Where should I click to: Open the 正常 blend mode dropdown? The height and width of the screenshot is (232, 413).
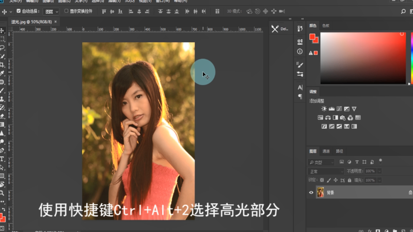coord(326,172)
